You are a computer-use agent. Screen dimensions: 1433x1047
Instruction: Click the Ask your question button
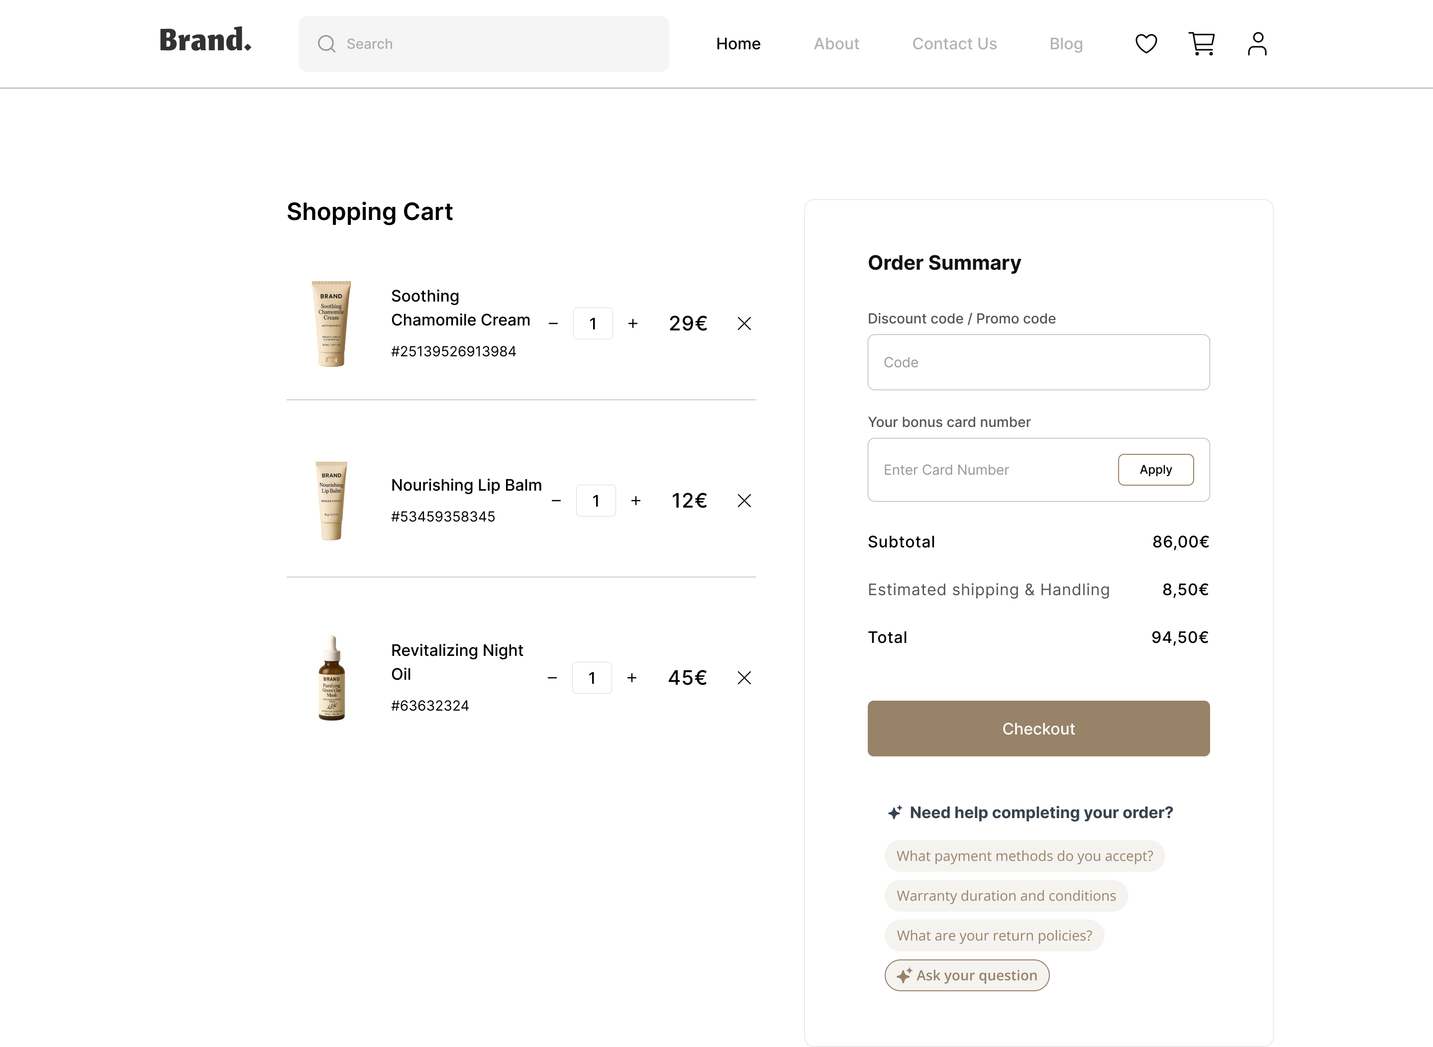[967, 975]
